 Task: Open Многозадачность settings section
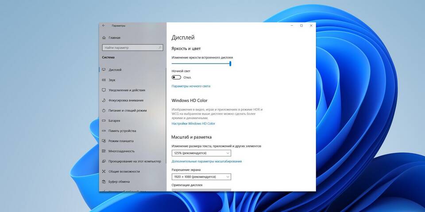tap(121, 151)
